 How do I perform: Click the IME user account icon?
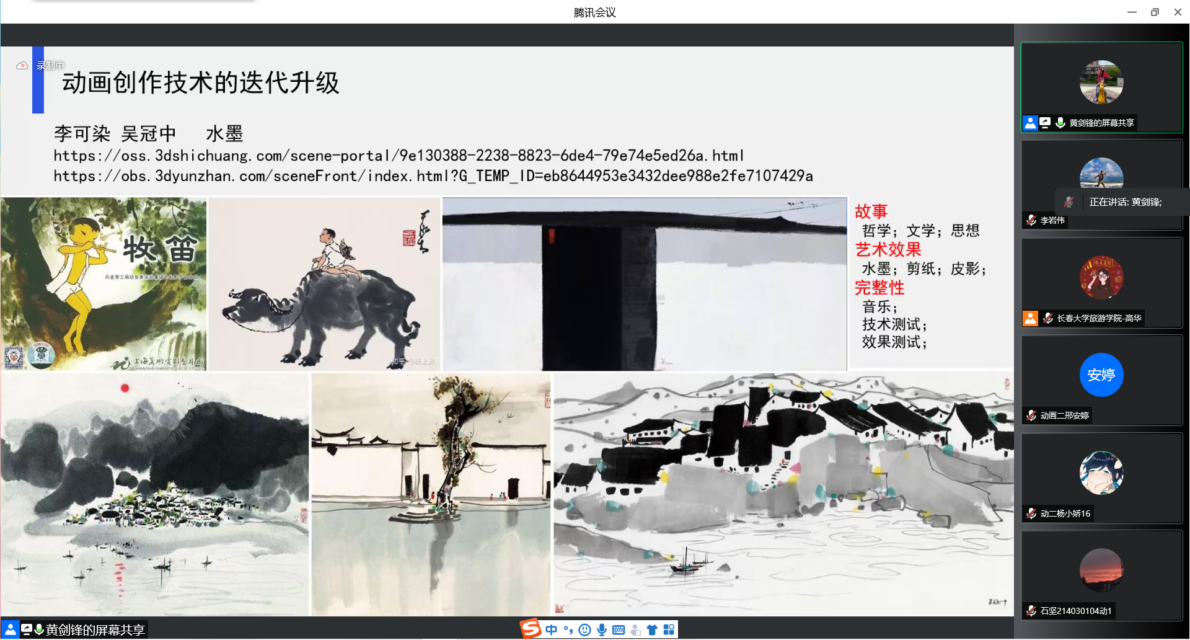[635, 630]
